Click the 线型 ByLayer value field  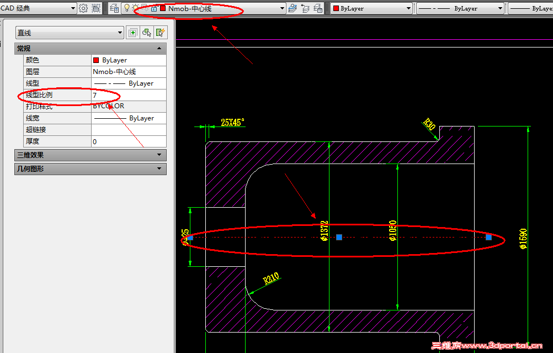tap(129, 83)
